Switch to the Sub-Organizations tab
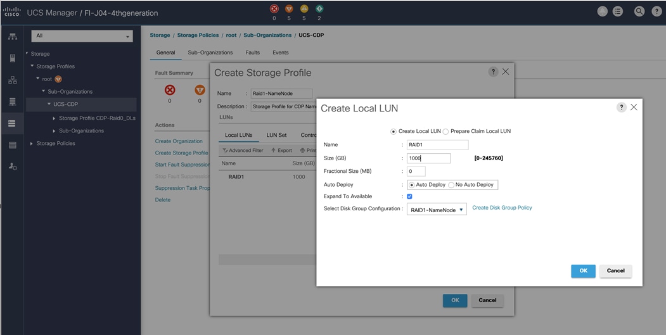Viewport: 666px width, 335px height. pyautogui.click(x=210, y=53)
